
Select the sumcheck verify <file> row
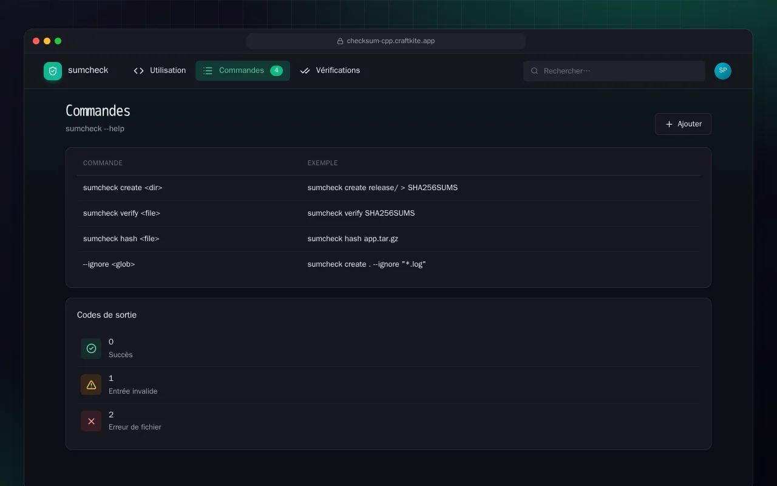(388, 213)
